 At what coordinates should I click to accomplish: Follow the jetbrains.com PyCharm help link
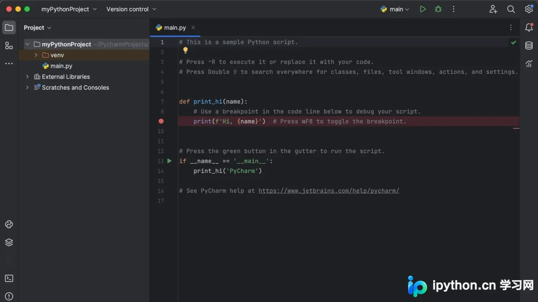[329, 191]
